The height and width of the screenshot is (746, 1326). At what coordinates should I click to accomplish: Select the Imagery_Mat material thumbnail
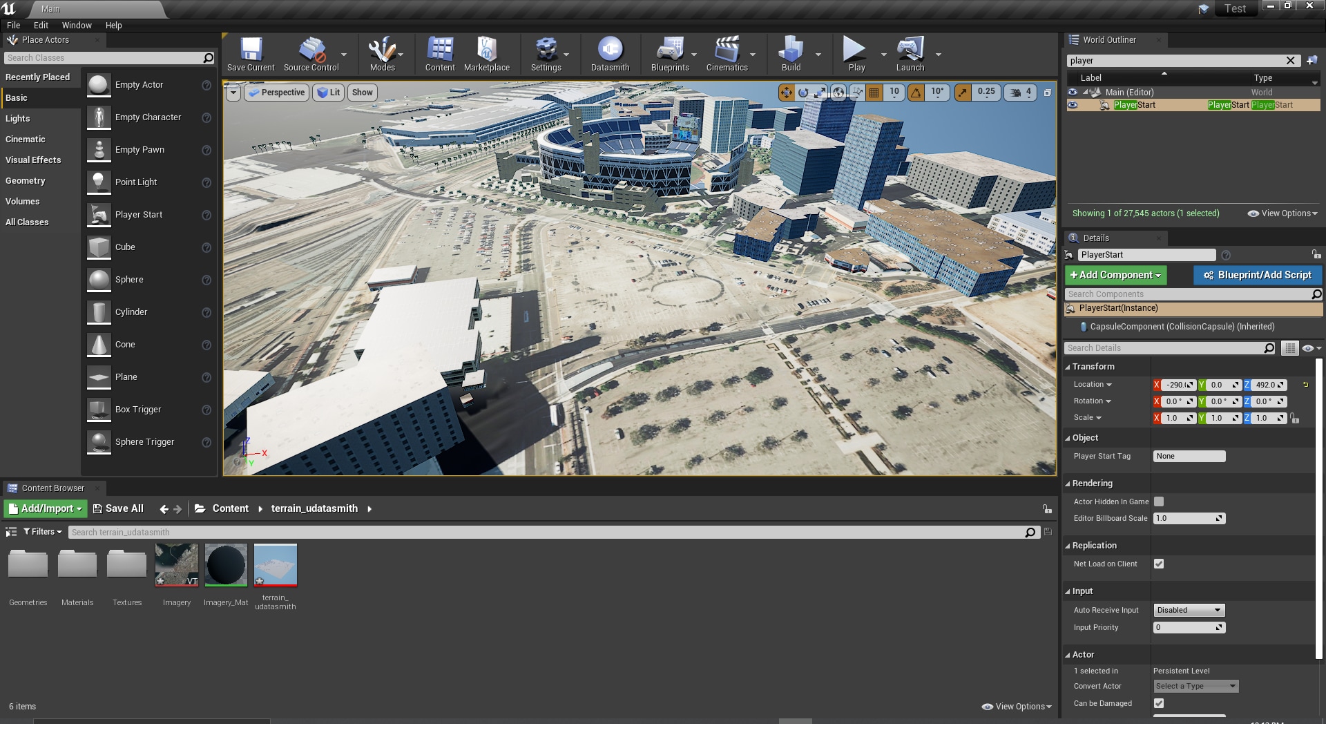226,566
